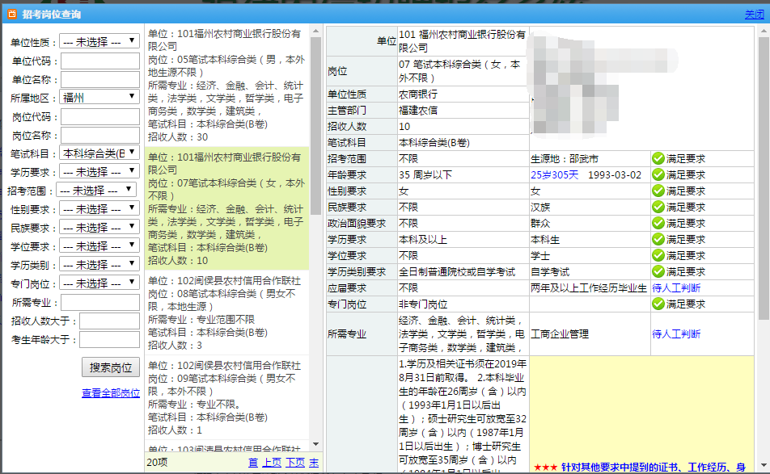Image resolution: width=770 pixels, height=474 pixels.
Task: Click green check icon in 学历要求 result row
Action: (x=658, y=240)
